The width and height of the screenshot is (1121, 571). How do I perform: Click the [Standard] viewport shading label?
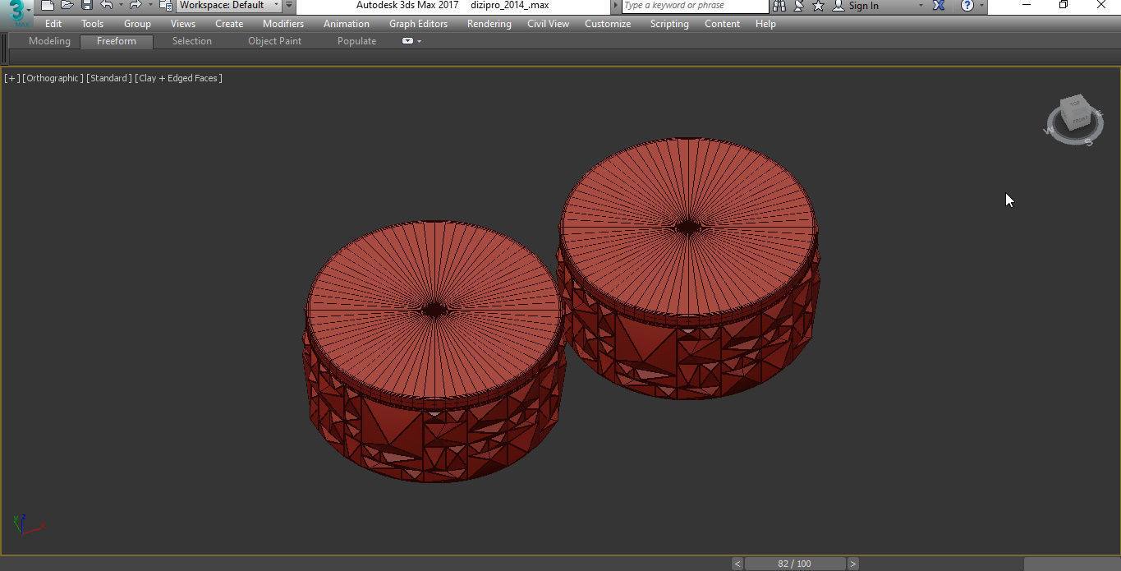coord(109,78)
